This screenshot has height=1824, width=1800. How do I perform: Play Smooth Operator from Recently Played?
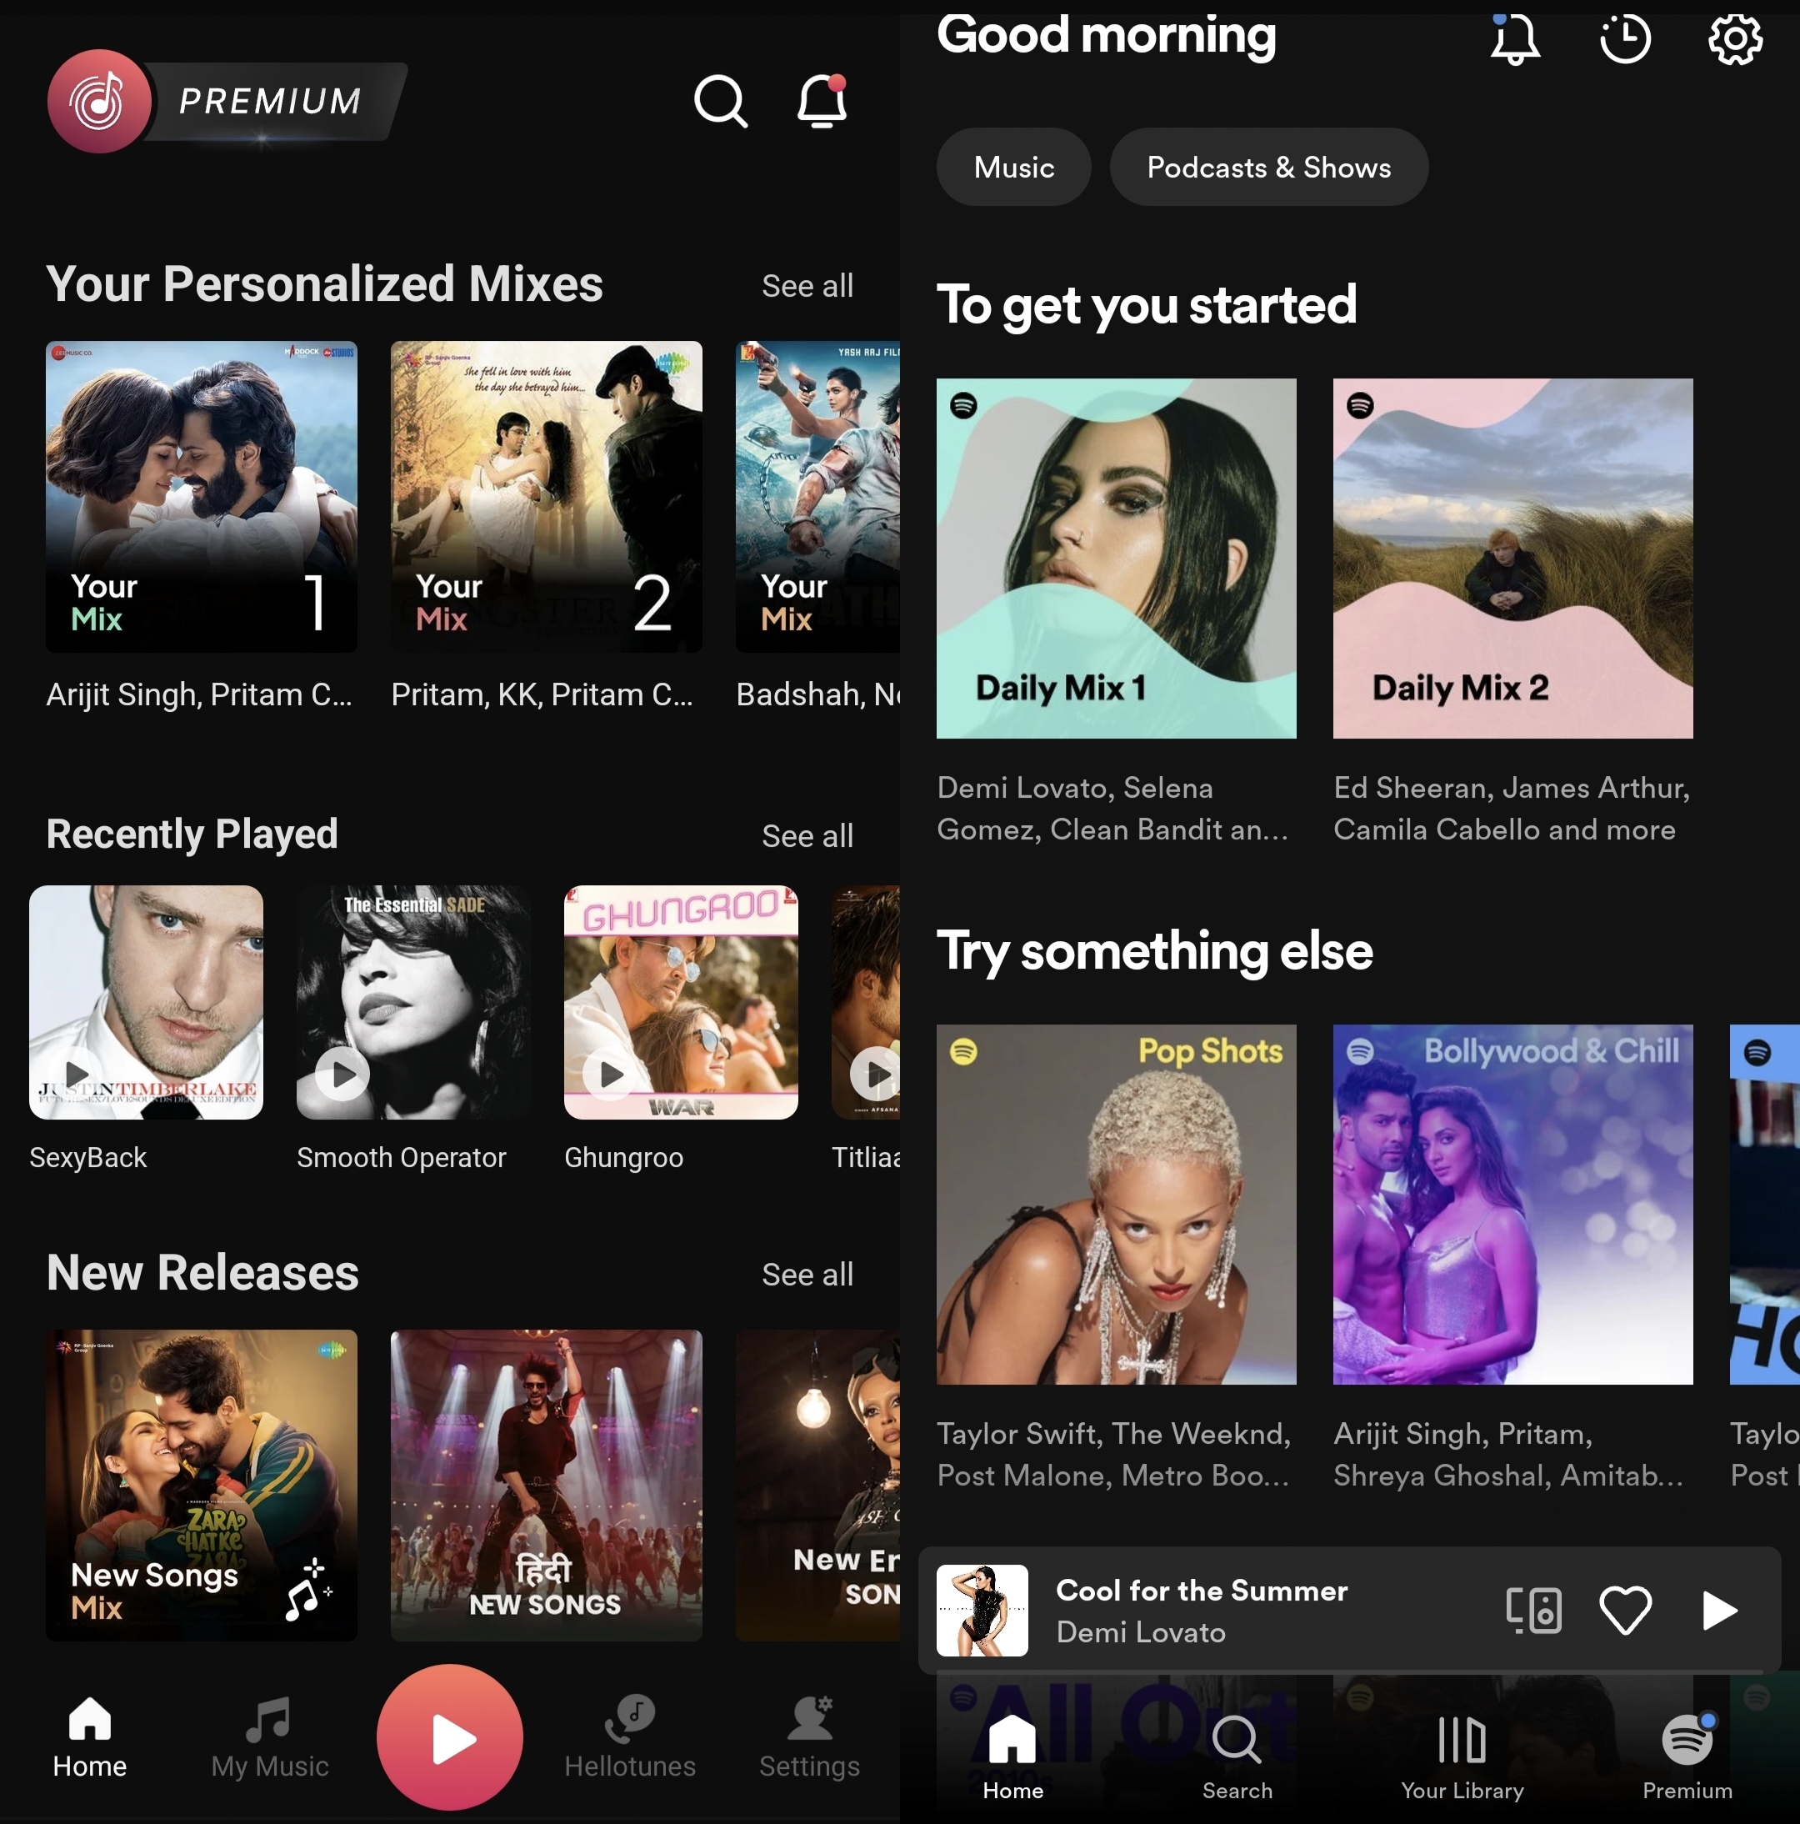click(342, 1074)
